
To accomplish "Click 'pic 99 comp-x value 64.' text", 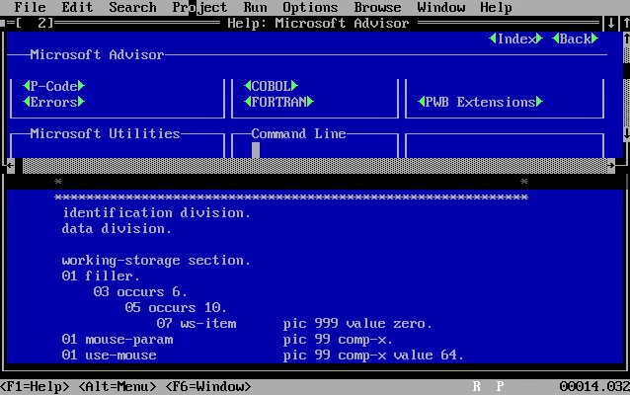I will pyautogui.click(x=373, y=355).
